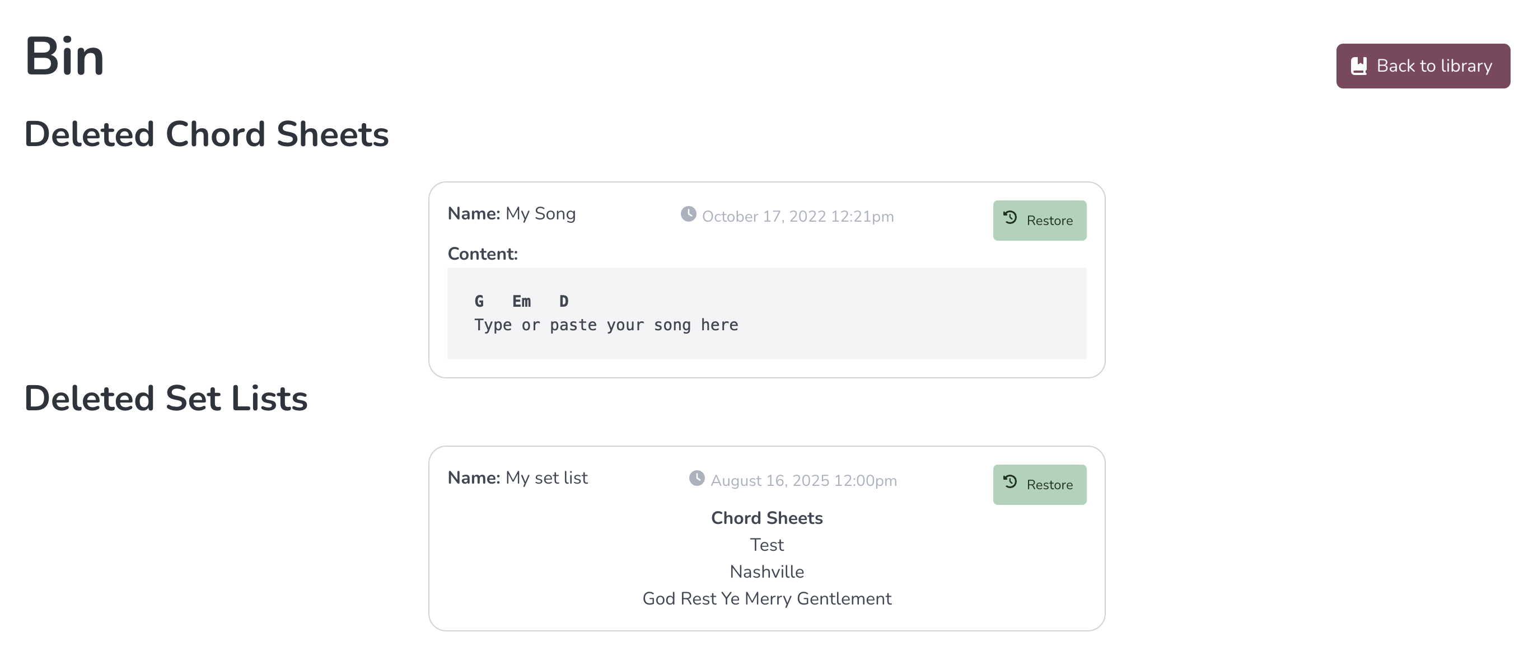Click restore arrow icon for My set list
This screenshot has width=1533, height=665.
(1010, 482)
